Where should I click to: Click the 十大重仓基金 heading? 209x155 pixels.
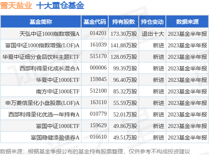pyautogui.click(x=60, y=6)
